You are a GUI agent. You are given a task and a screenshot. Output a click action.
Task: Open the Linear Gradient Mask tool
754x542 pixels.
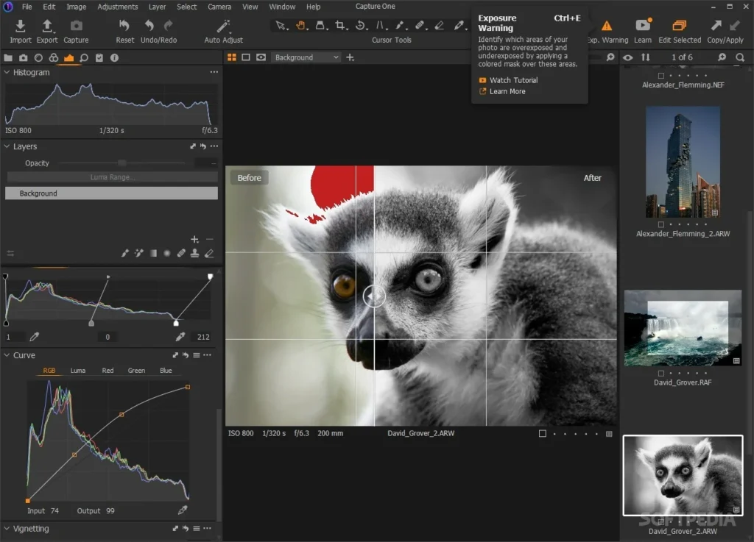(x=155, y=253)
